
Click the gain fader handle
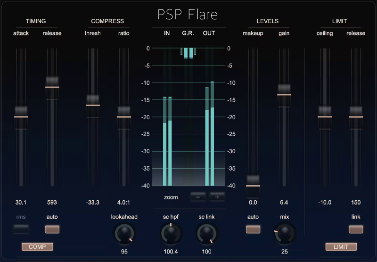tap(284, 95)
